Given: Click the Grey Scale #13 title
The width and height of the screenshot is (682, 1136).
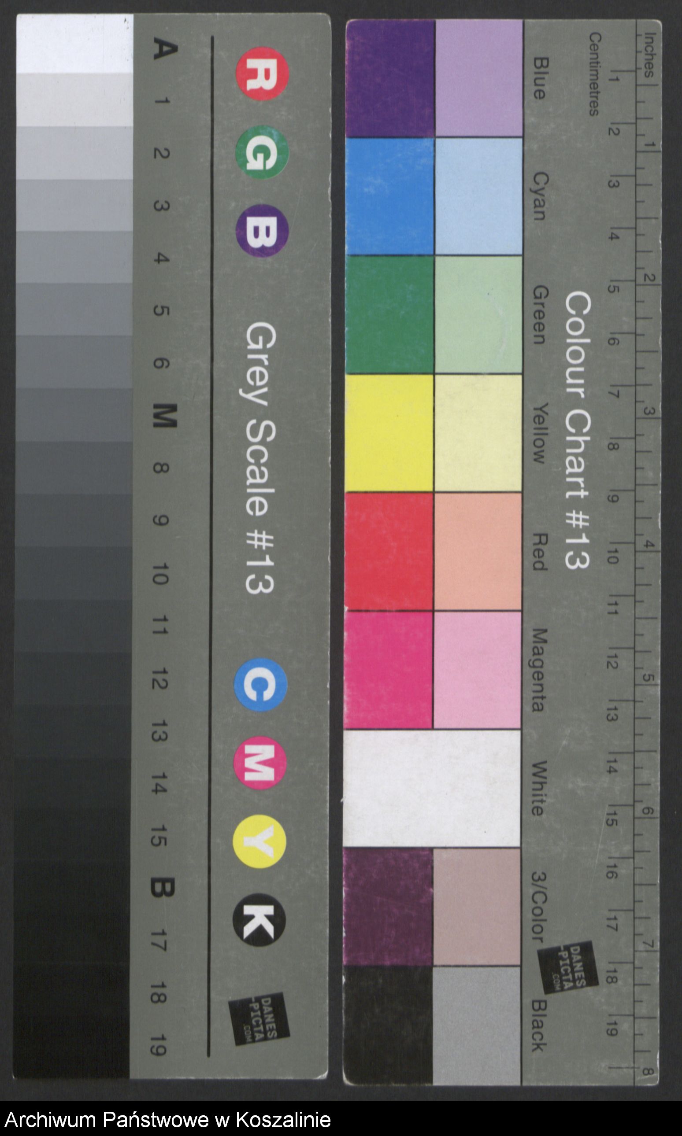Looking at the screenshot, I should point(260,458).
